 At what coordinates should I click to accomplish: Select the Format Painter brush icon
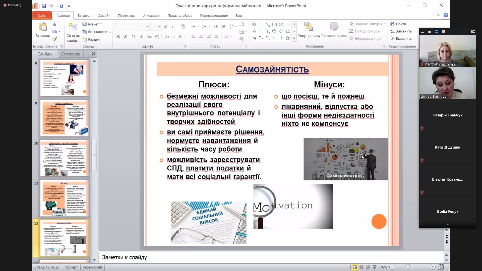pyautogui.click(x=54, y=39)
